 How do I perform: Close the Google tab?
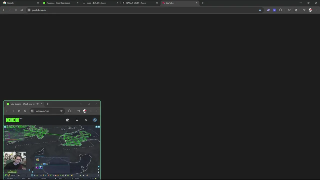click(38, 3)
